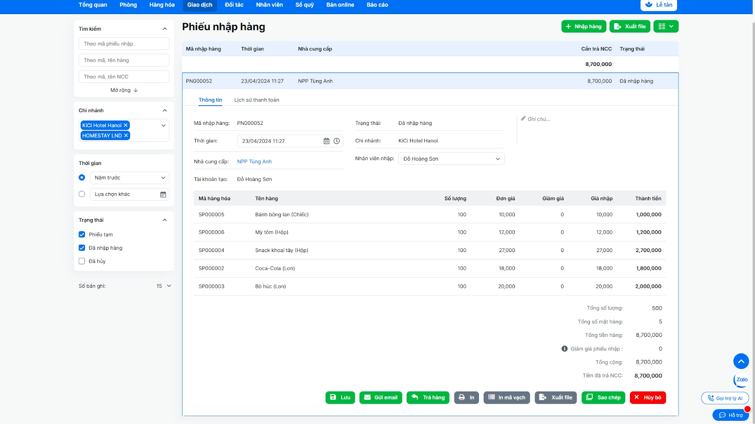Open the Nhân viên nhập dropdown
The height and width of the screenshot is (424, 755).
452,159
